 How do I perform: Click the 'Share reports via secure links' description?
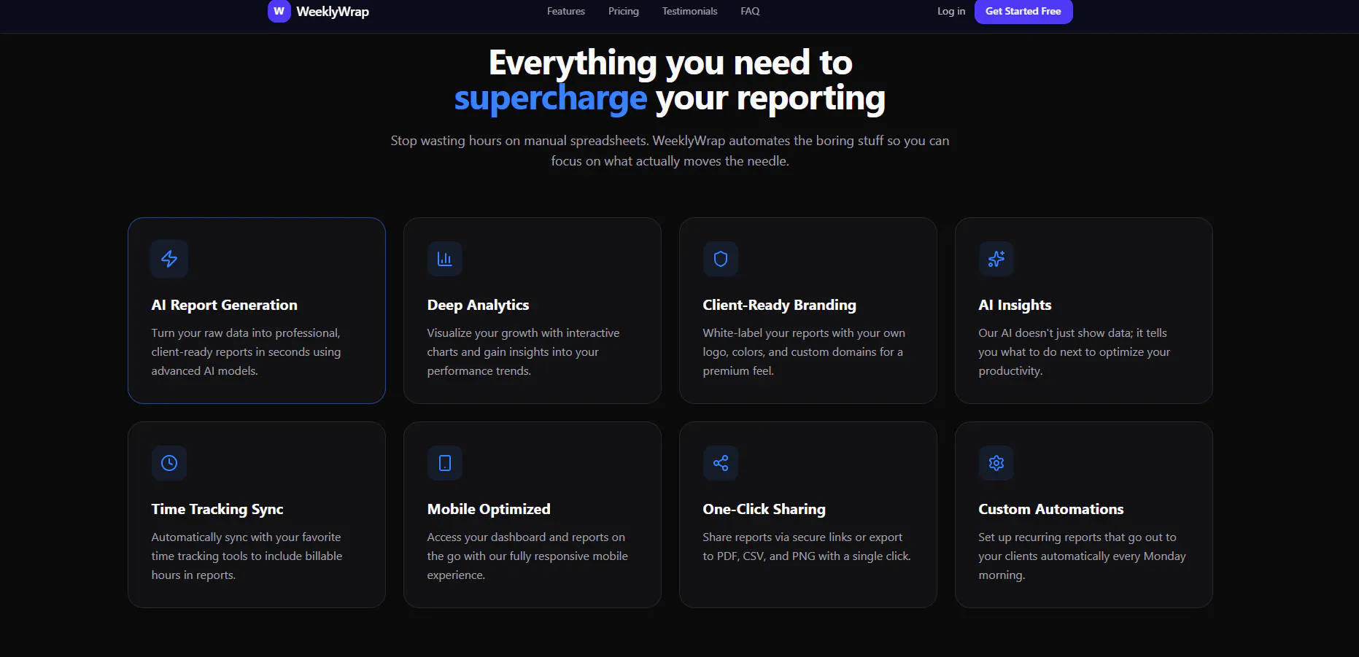tap(807, 546)
